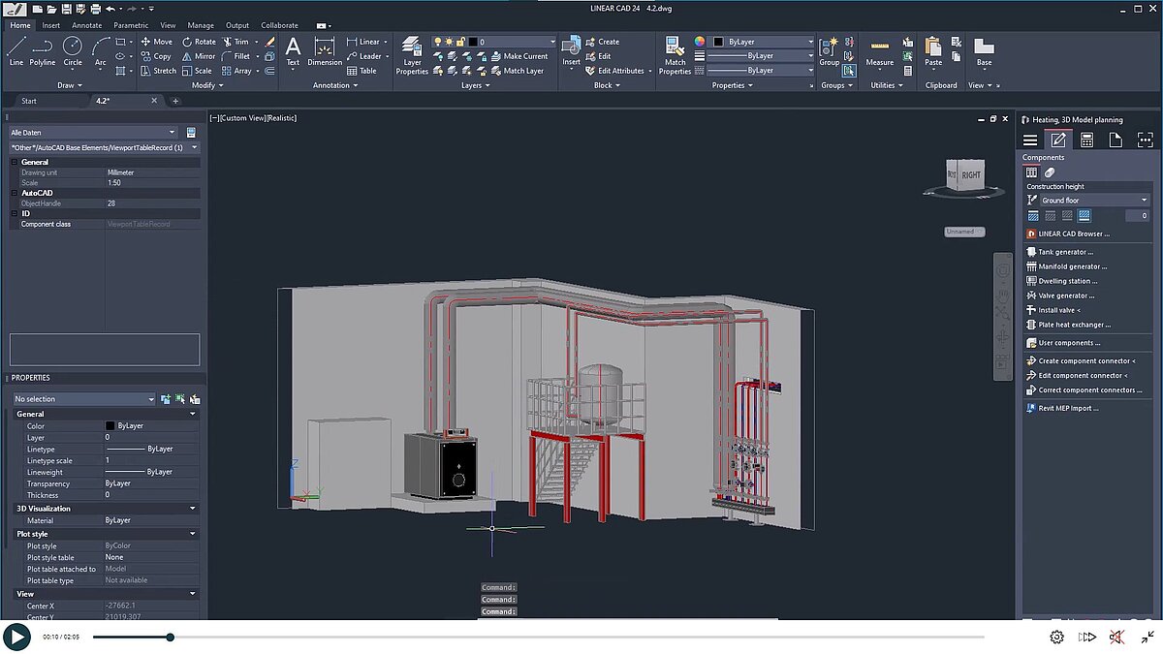Open the Ground floor dropdown

(x=1142, y=199)
